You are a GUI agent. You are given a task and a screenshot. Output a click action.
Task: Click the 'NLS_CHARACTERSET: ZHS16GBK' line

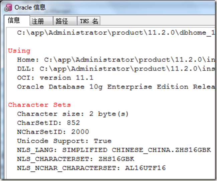click(75, 159)
